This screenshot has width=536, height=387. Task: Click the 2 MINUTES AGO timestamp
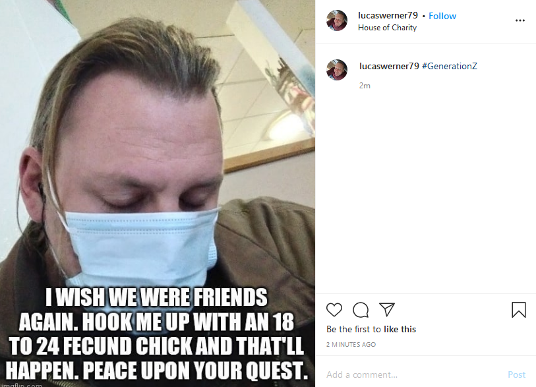(x=351, y=344)
